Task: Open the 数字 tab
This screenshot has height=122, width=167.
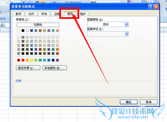Action: (x=18, y=14)
